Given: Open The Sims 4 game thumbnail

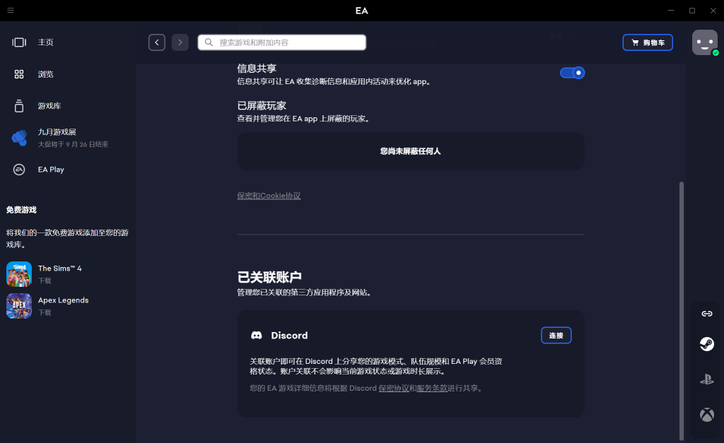Looking at the screenshot, I should [19, 274].
